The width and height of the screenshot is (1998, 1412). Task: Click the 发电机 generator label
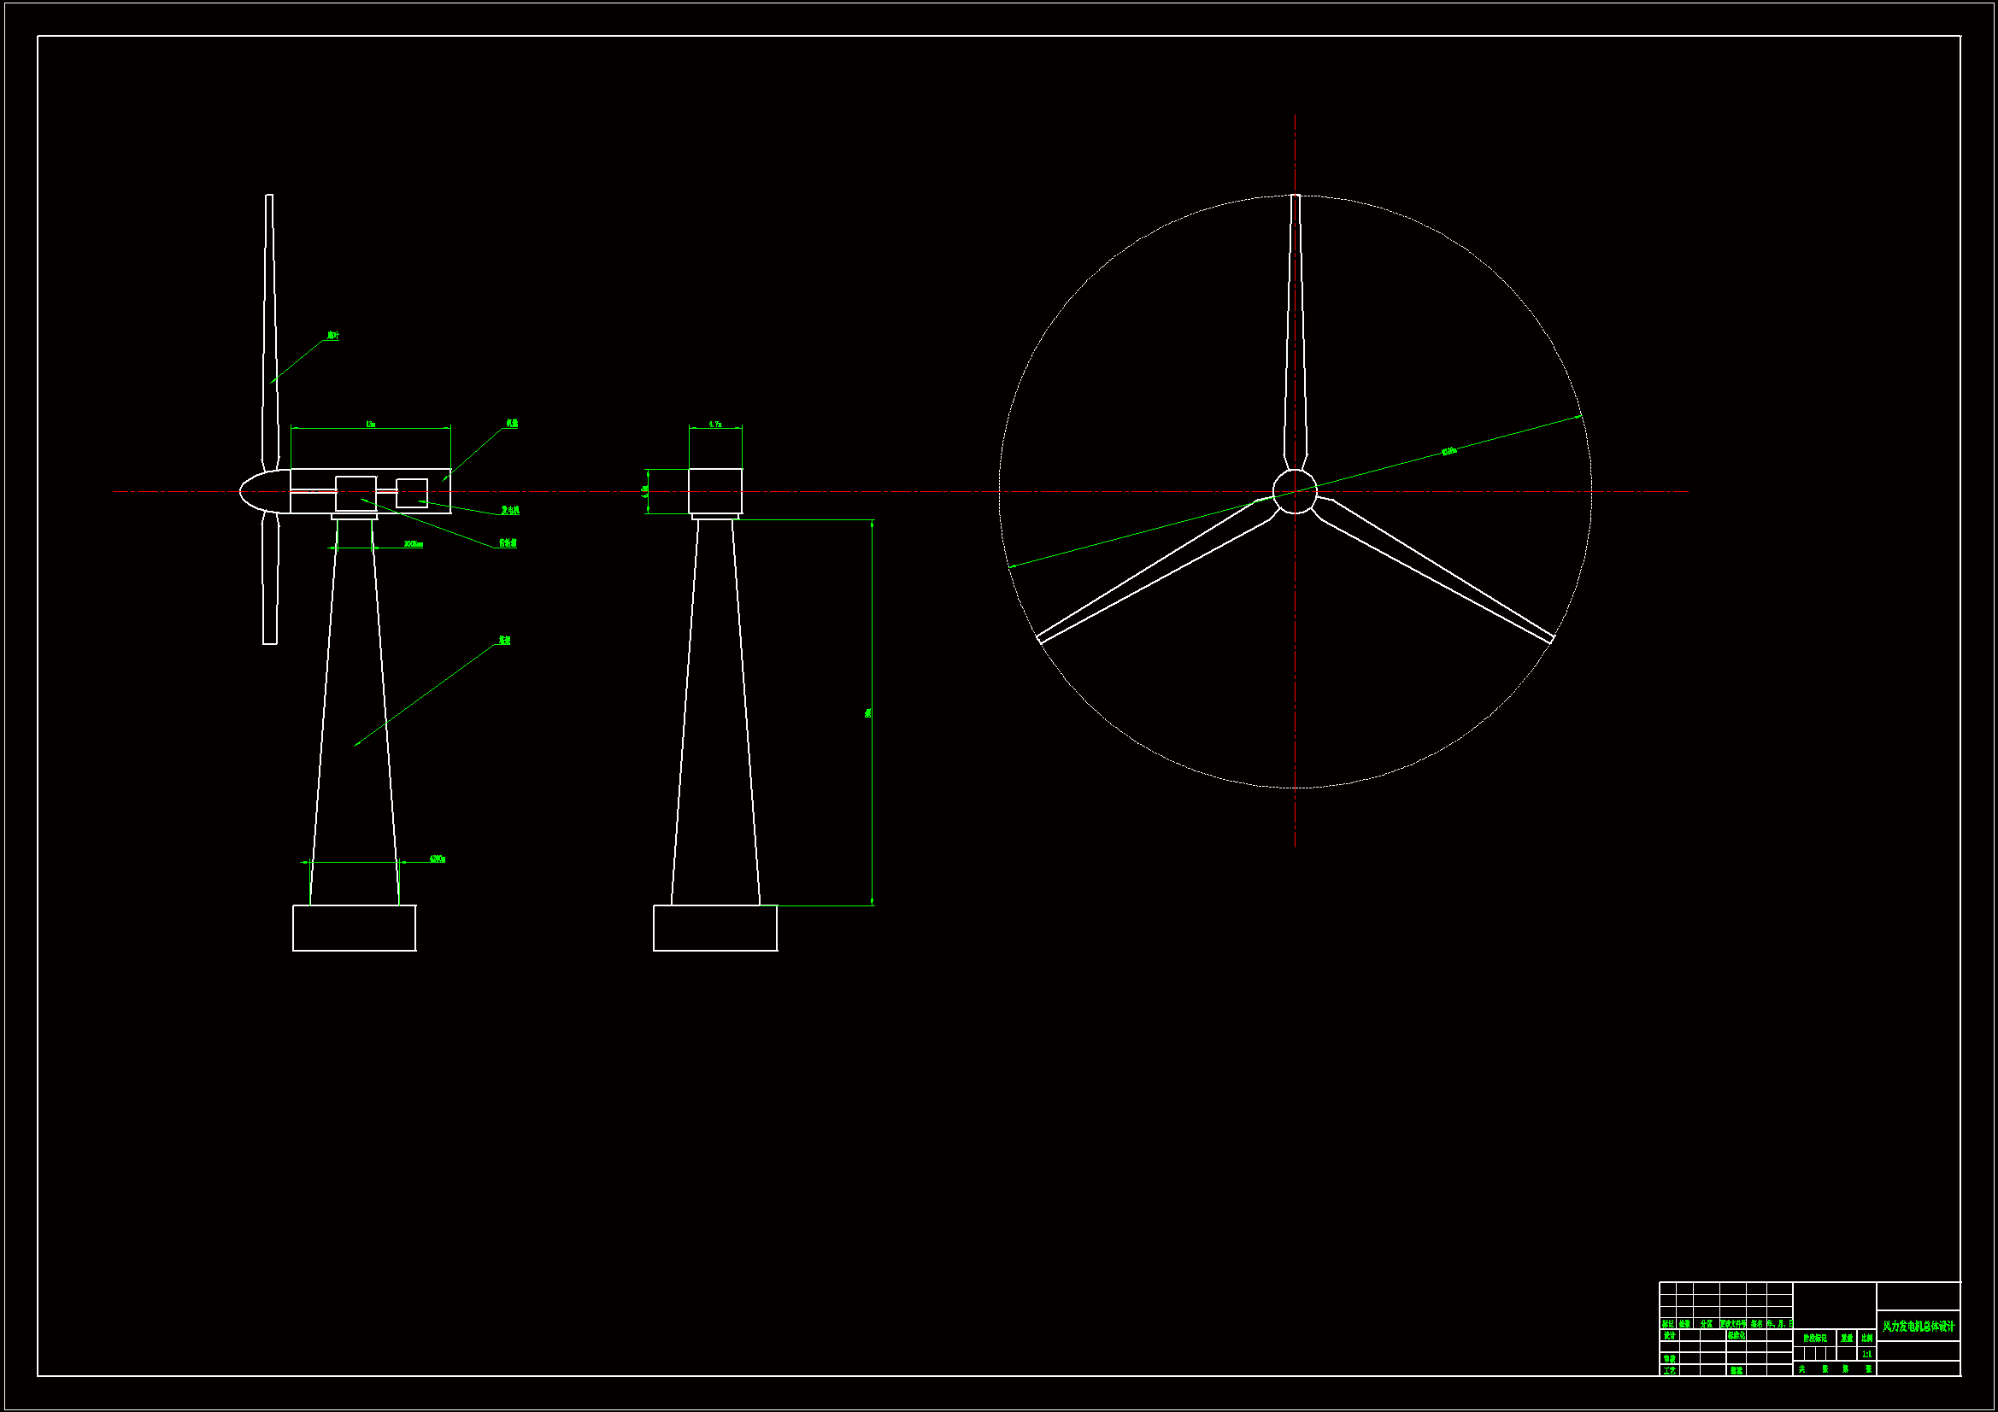(510, 511)
